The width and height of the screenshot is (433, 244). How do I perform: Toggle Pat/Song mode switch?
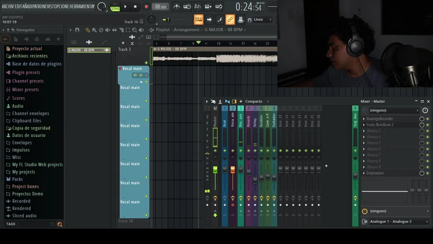point(115,6)
